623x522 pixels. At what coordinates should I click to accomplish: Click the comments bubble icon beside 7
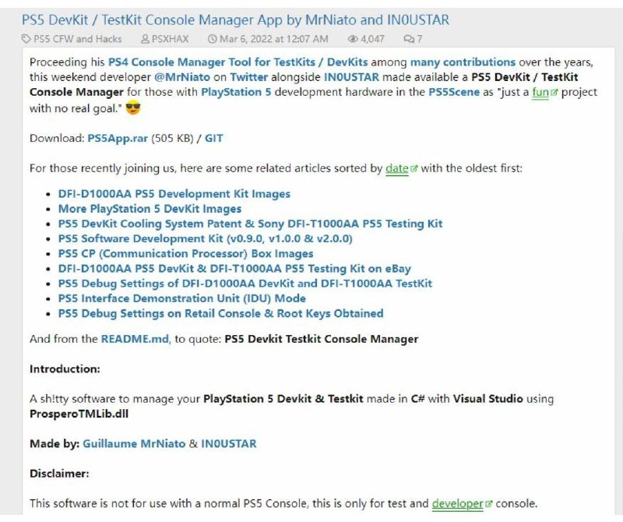coord(408,39)
